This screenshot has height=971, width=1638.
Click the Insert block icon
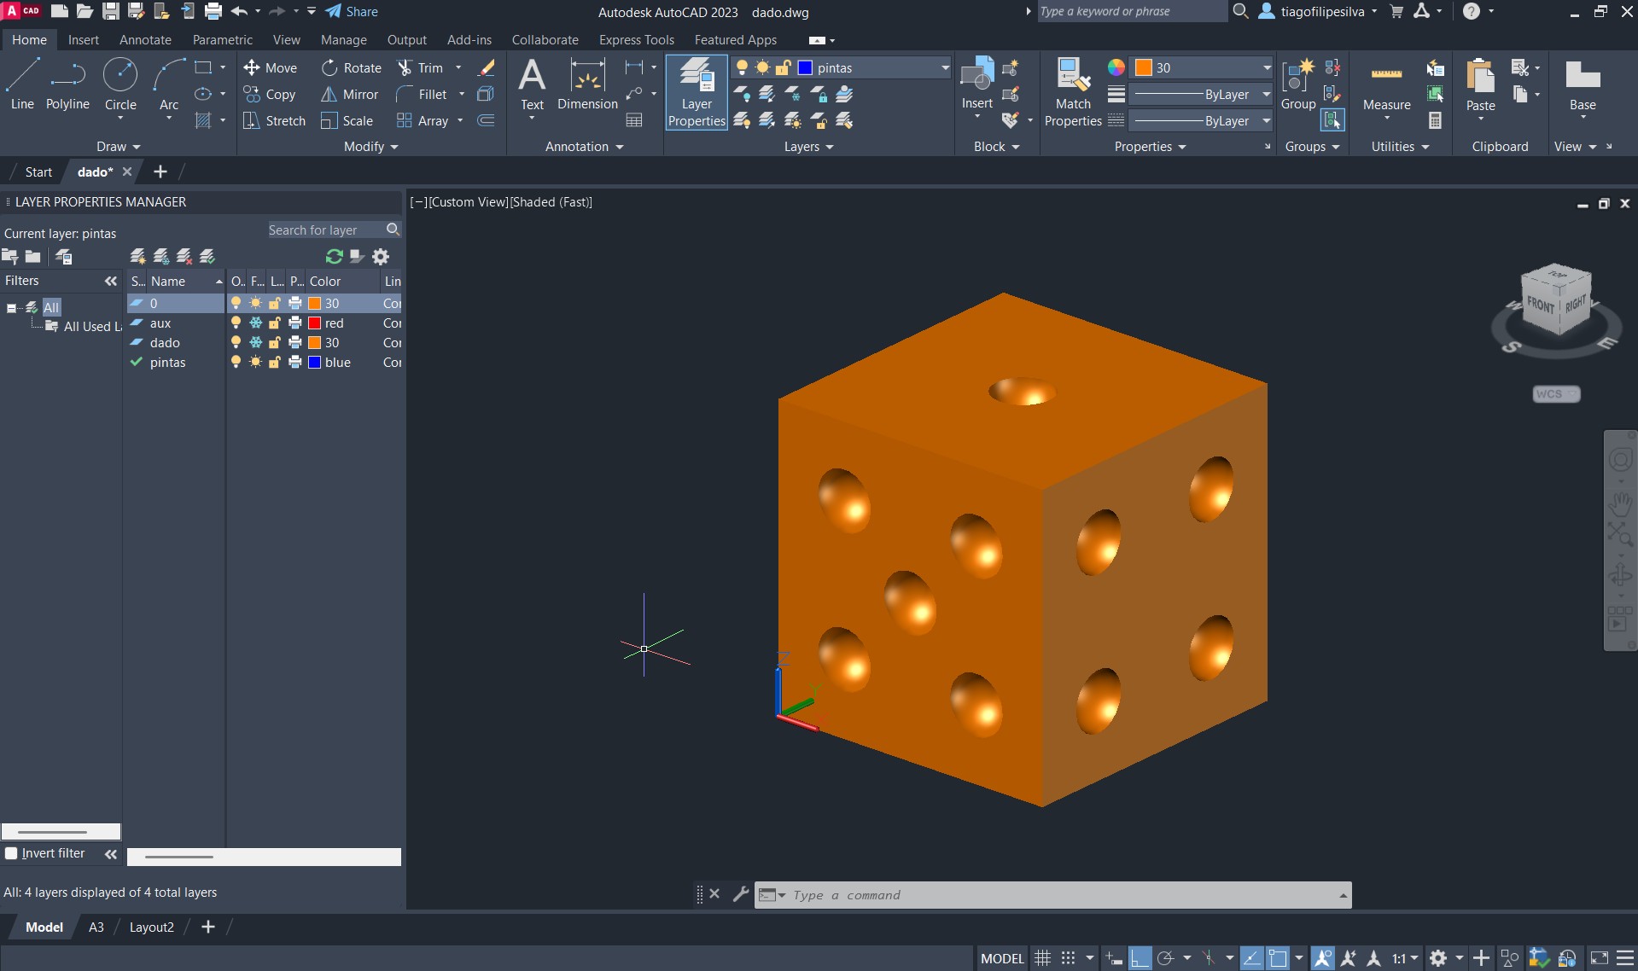pos(976,84)
